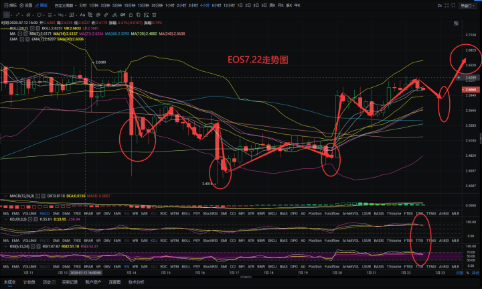
Task: Remove the EMA indicator with X
Action: pyautogui.click(x=27, y=40)
